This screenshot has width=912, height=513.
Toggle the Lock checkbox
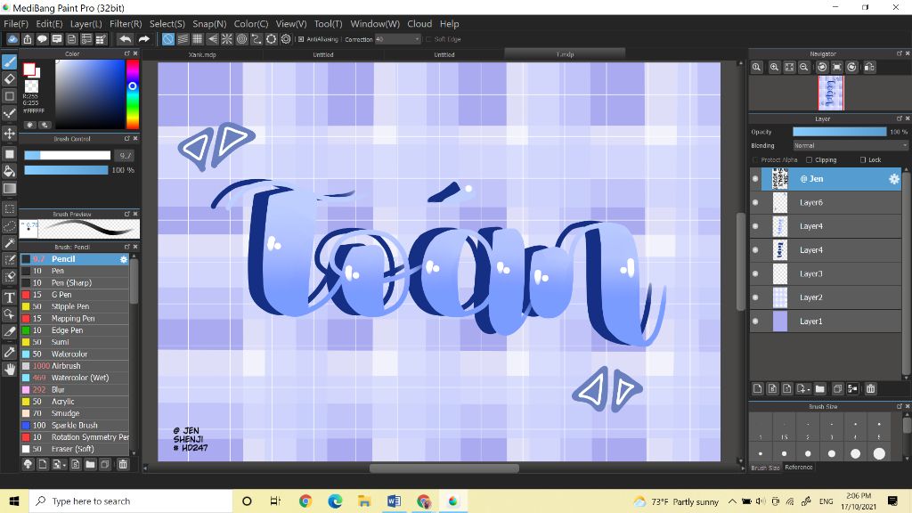(x=863, y=160)
